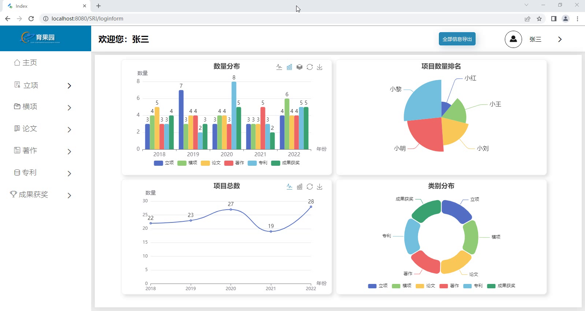Toggle 成果获奖 in 类别分布 legend

coord(501,286)
